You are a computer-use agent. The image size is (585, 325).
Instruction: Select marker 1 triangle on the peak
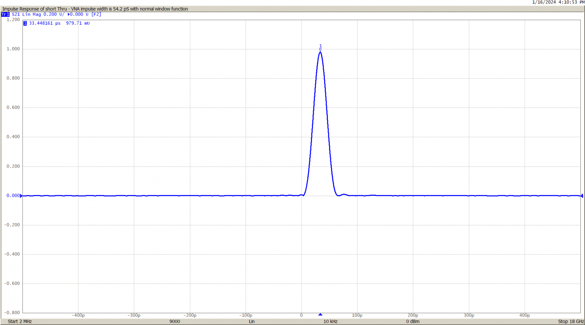[320, 49]
